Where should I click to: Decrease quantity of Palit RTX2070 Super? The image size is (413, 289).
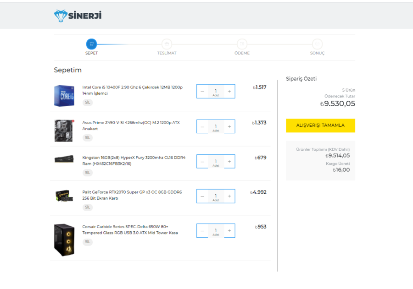pos(202,196)
